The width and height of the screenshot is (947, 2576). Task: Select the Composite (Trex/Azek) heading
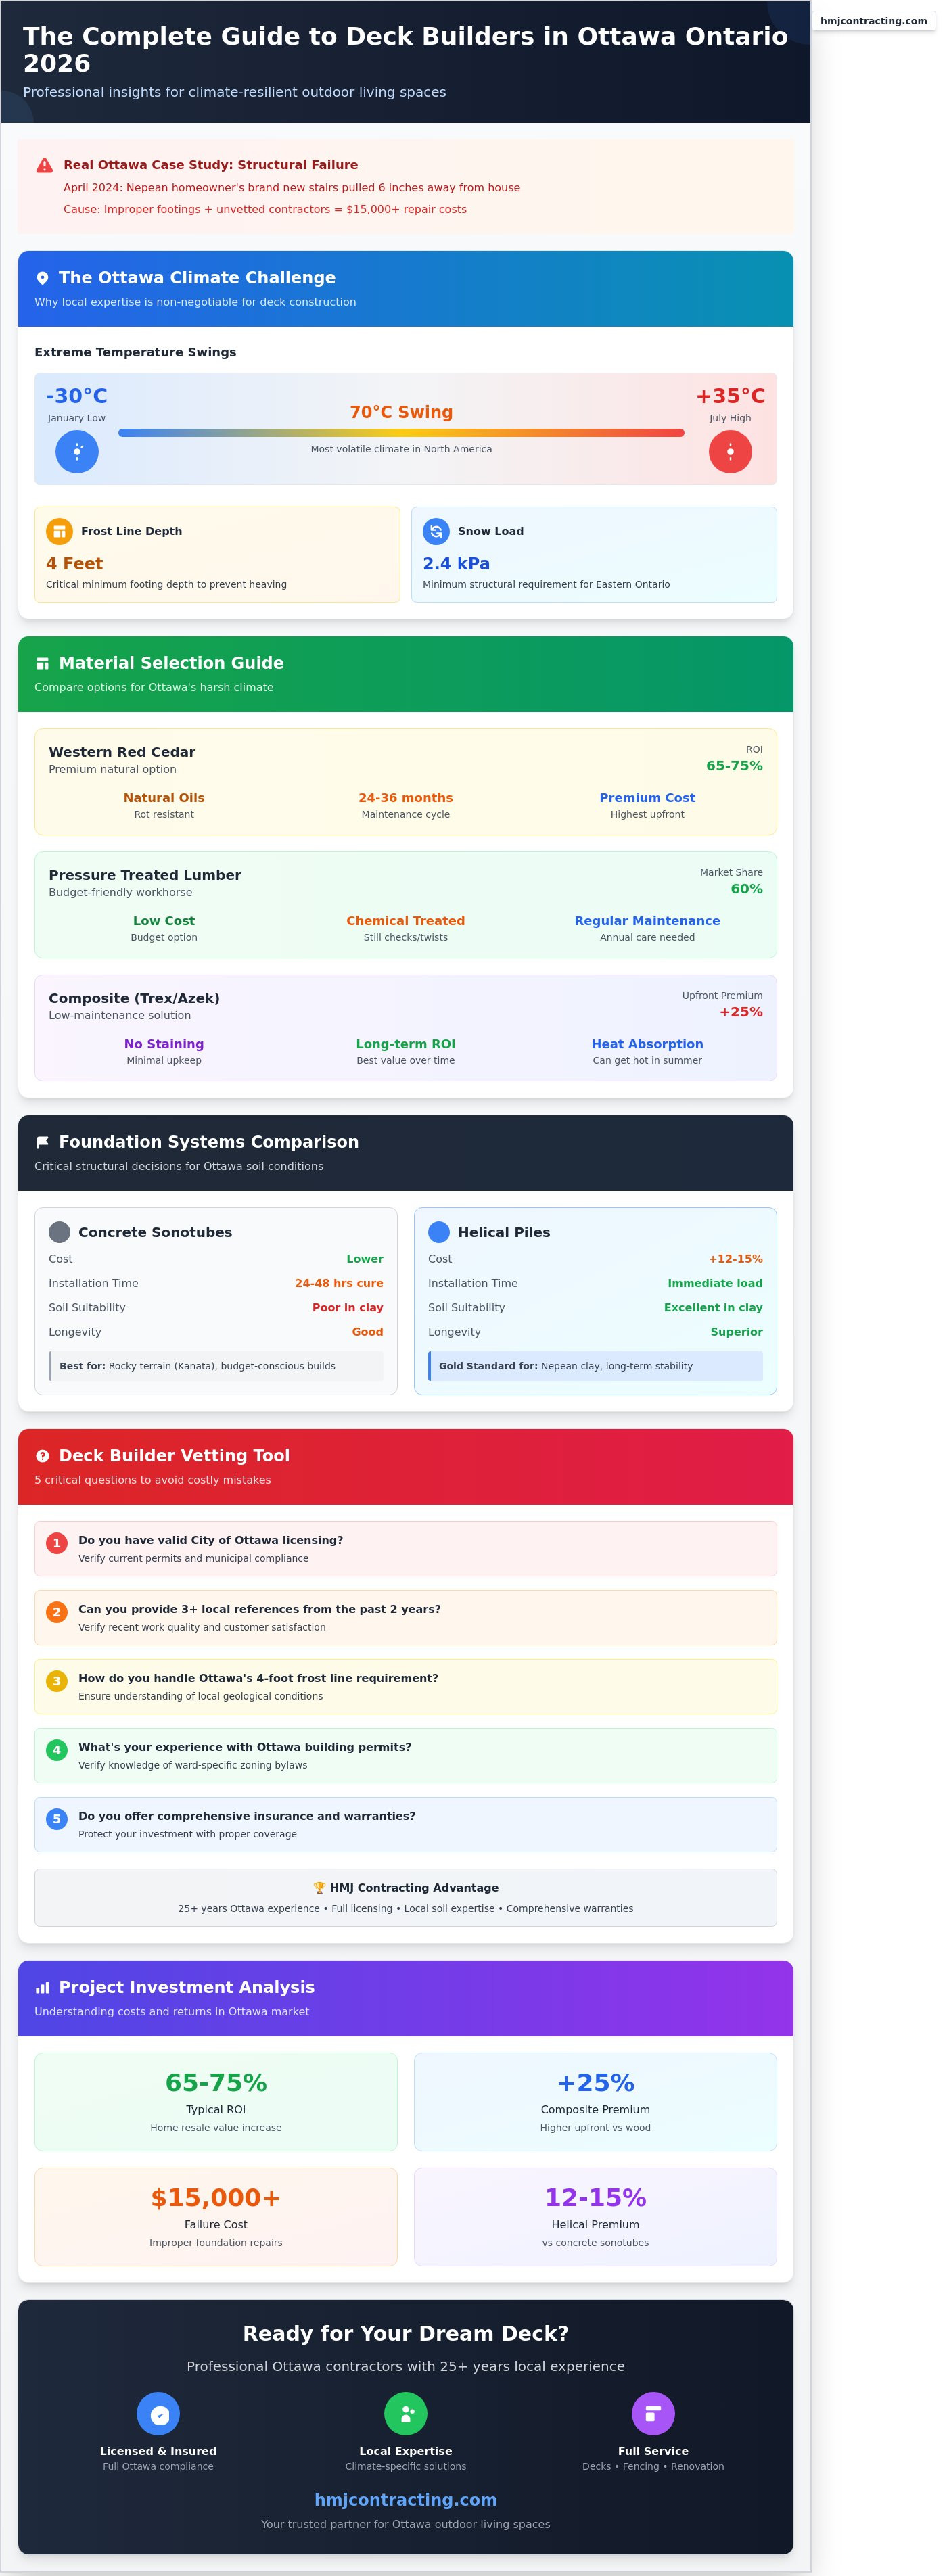134,999
